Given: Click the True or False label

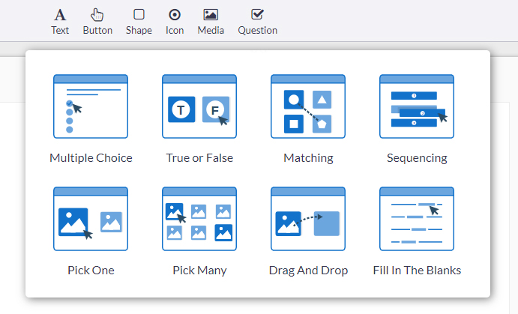Looking at the screenshot, I should (x=199, y=158).
